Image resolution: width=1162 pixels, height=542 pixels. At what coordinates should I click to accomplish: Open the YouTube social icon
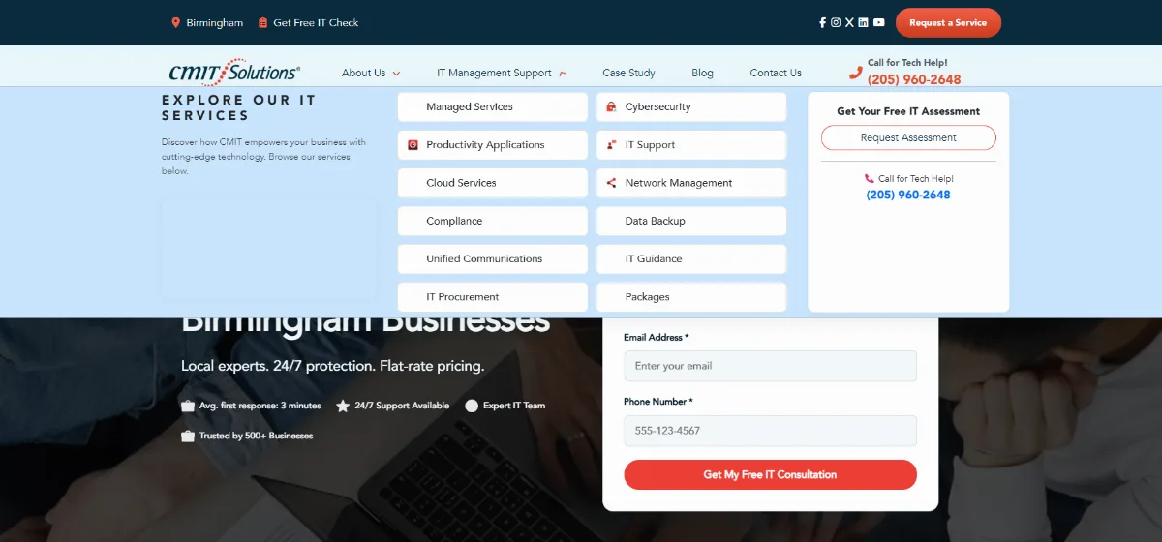pyautogui.click(x=878, y=22)
